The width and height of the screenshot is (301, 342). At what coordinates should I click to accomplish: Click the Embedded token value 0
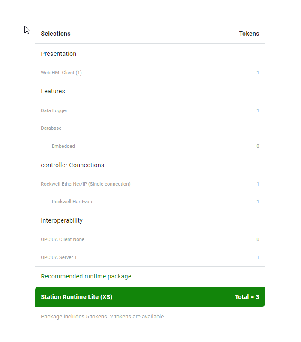258,146
